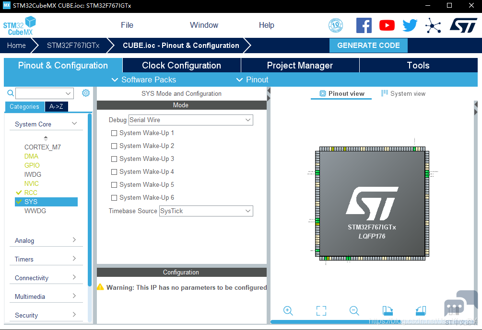Switch to the Tools tab
This screenshot has width=482, height=330.
(x=418, y=66)
